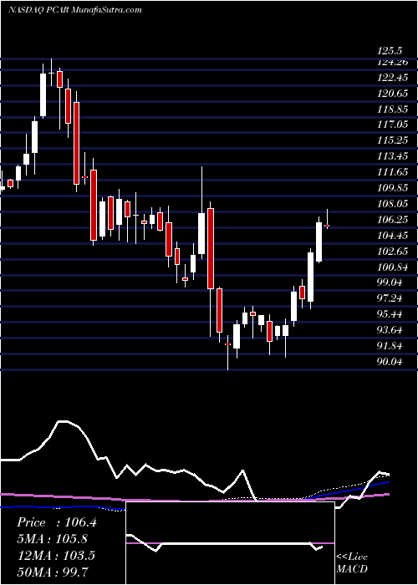Viewport: 418px width, 585px height.
Task: Click the latest small red candlestick
Action: pos(327,226)
